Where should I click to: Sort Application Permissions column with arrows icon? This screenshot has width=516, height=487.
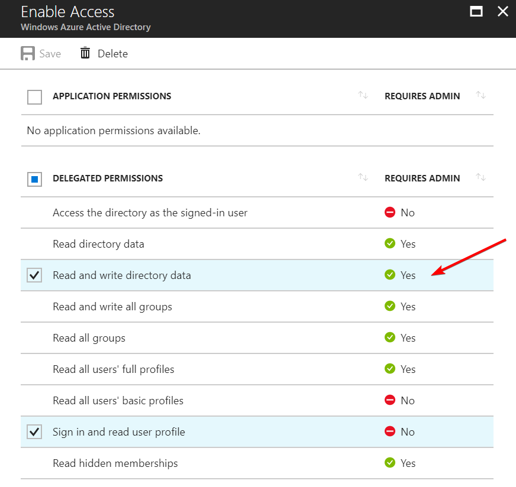tap(363, 96)
